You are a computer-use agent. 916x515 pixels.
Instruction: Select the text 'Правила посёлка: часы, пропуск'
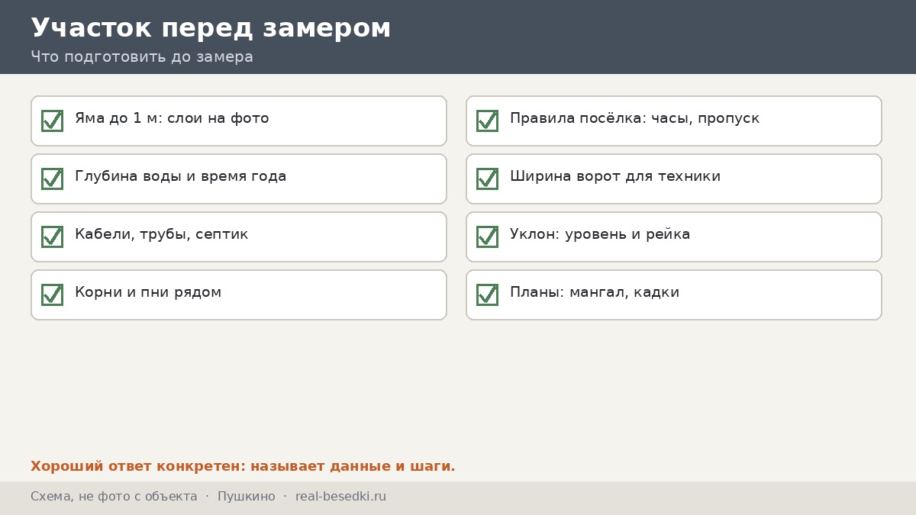point(635,118)
